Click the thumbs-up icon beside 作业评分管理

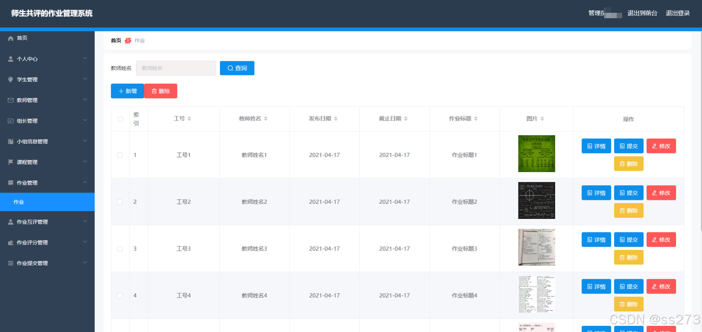click(x=10, y=243)
